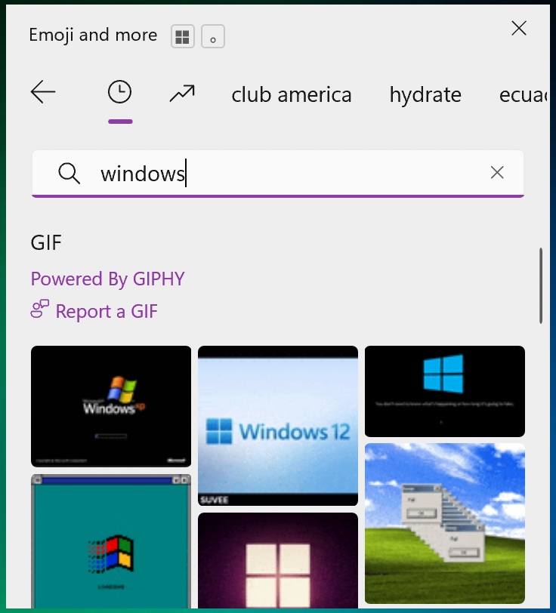
Task: Close the Emoji and more panel
Action: [519, 28]
